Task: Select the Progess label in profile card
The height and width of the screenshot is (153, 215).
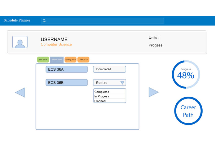Action: pyautogui.click(x=156, y=45)
